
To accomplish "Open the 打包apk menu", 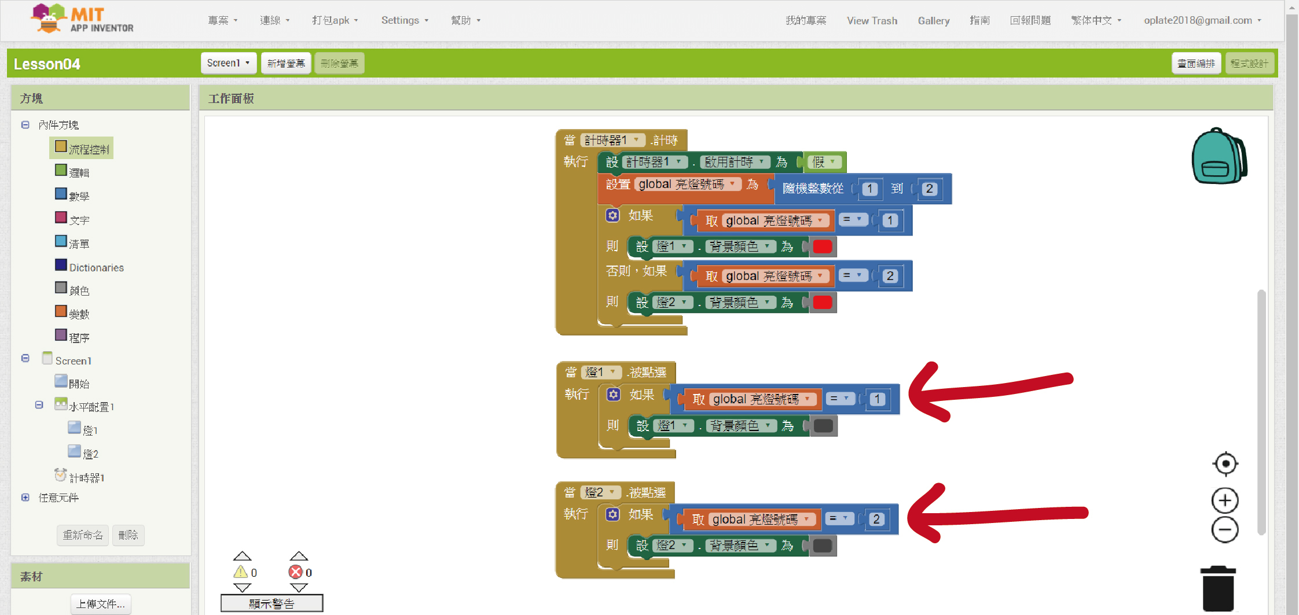I will coord(335,20).
